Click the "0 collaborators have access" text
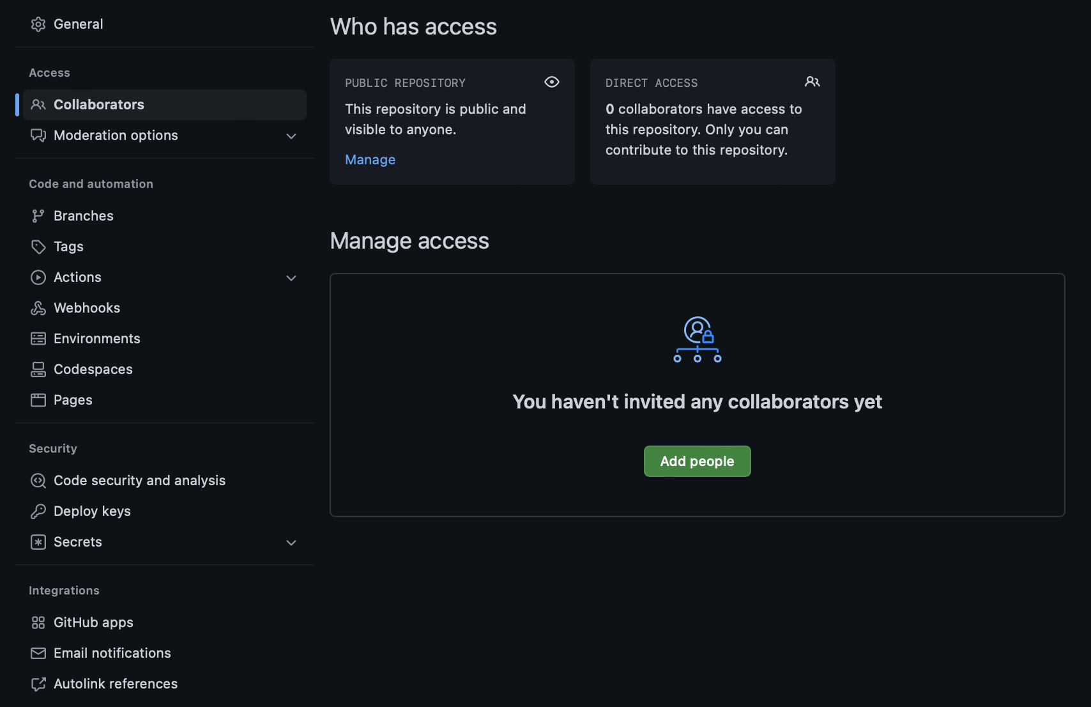 coord(703,130)
